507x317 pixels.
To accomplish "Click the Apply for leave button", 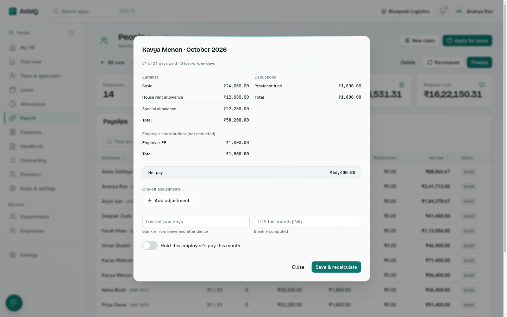I will [467, 41].
